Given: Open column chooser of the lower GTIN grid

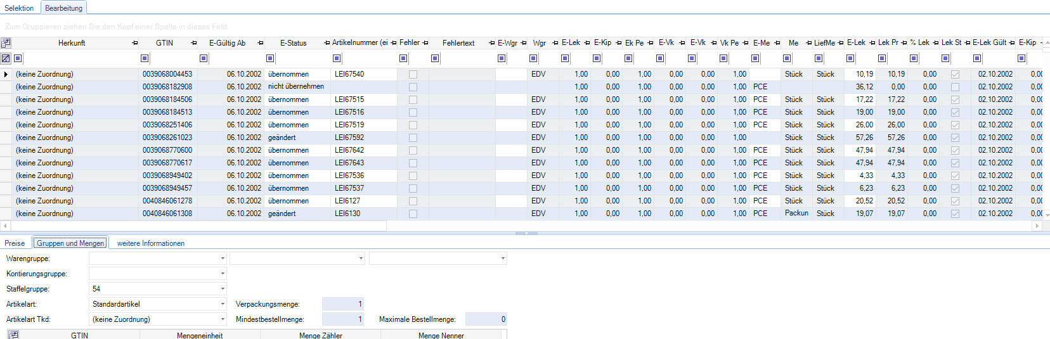Looking at the screenshot, I should [13, 335].
